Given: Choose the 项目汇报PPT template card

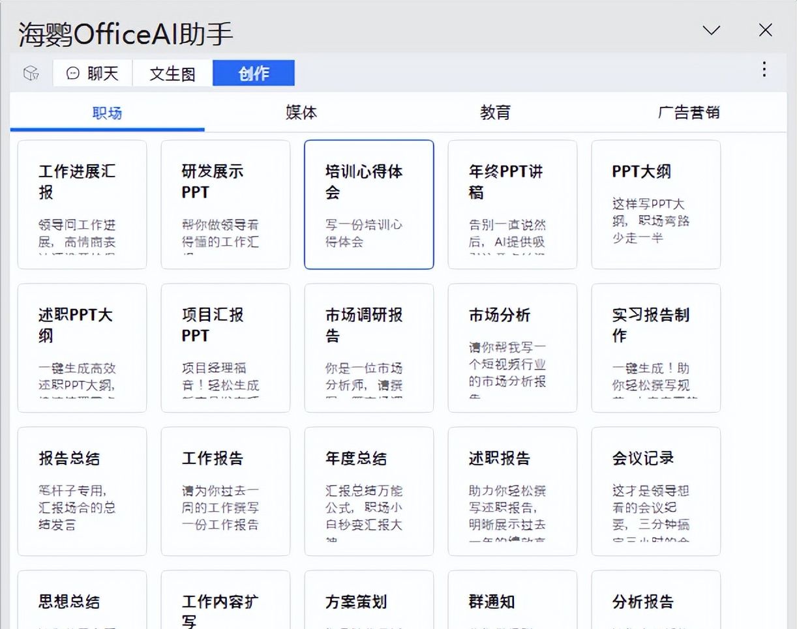Looking at the screenshot, I should point(226,348).
